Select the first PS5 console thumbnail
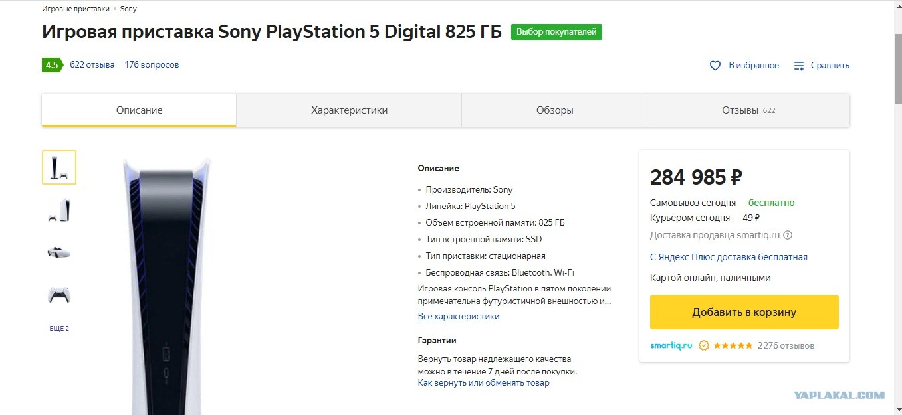The image size is (902, 415). [59, 167]
